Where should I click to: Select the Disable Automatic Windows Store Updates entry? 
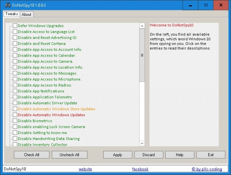56,109
